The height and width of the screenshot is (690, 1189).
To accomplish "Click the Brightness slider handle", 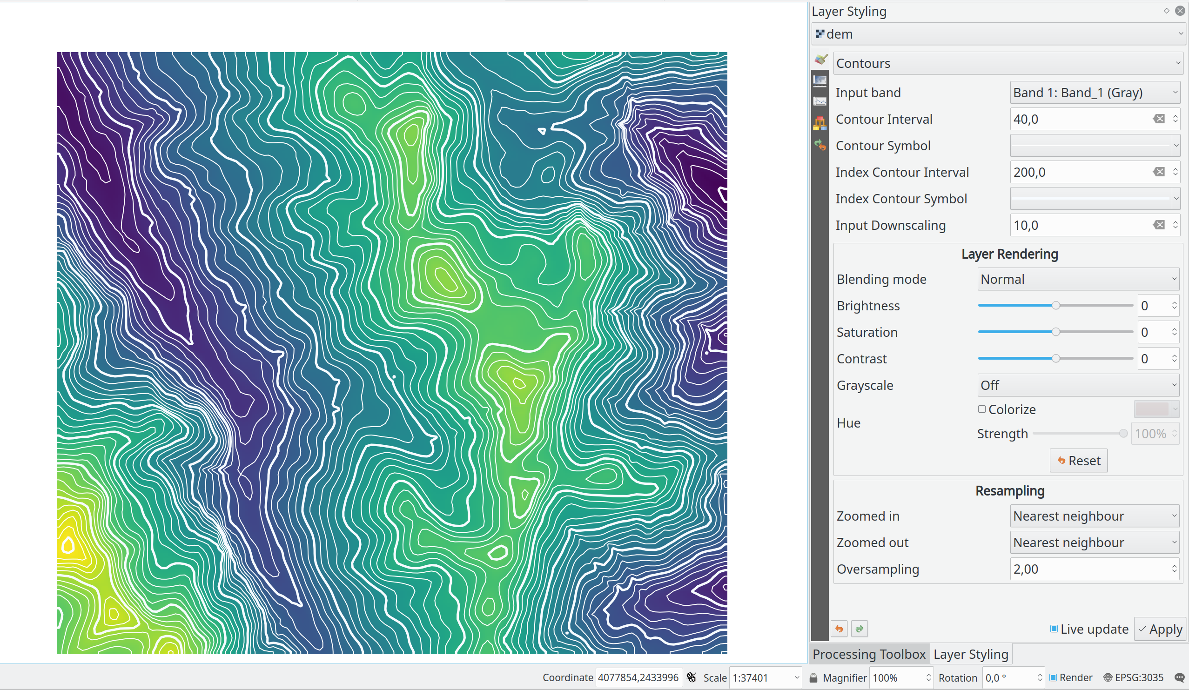I will 1056,306.
